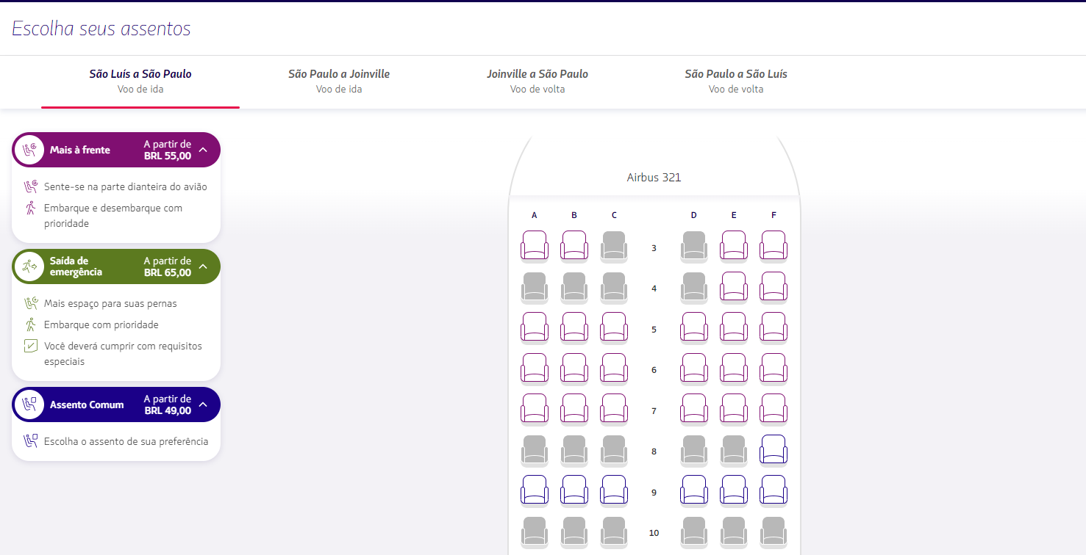Click the BRL 55,00 price
The image size is (1086, 555).
(168, 156)
